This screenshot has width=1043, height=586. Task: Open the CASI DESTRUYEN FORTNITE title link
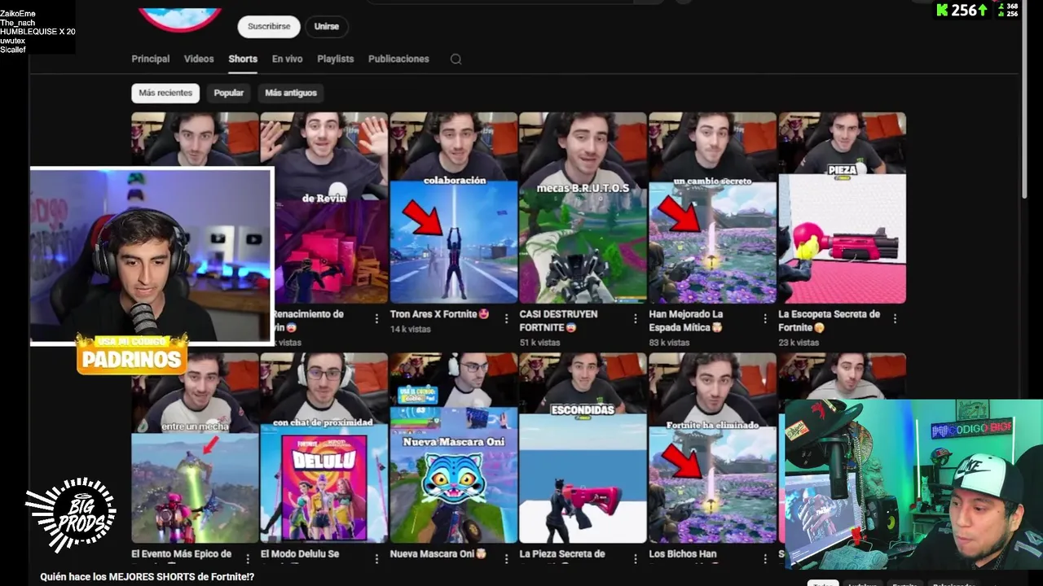click(x=559, y=321)
